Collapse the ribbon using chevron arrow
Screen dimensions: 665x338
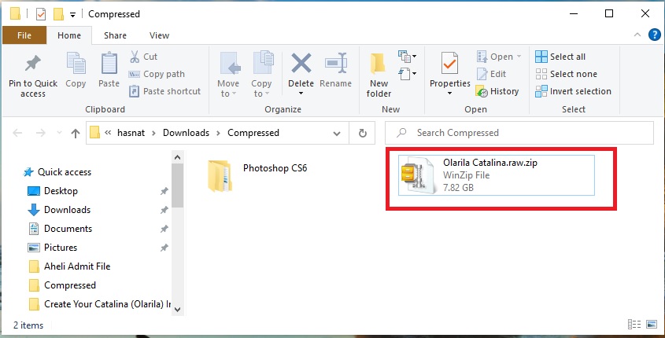click(638, 35)
